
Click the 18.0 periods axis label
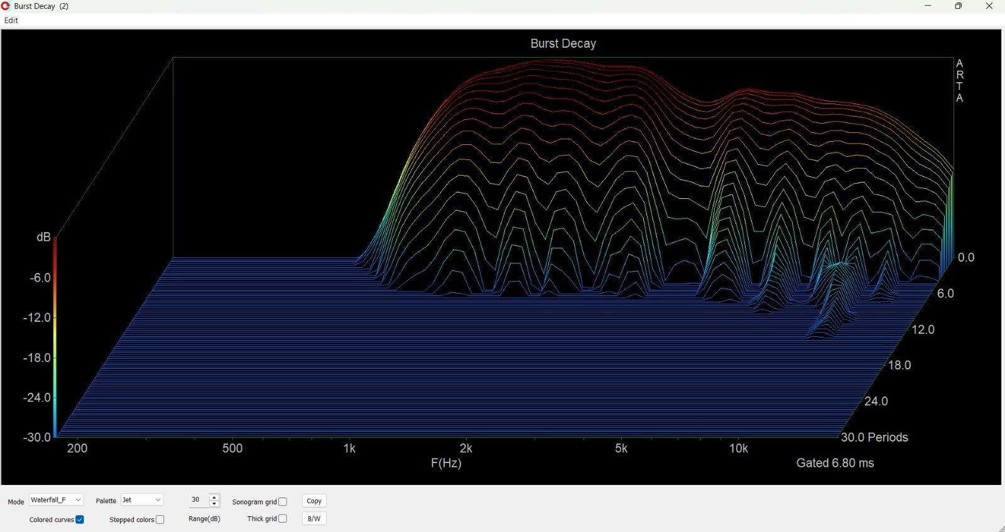pyautogui.click(x=899, y=365)
